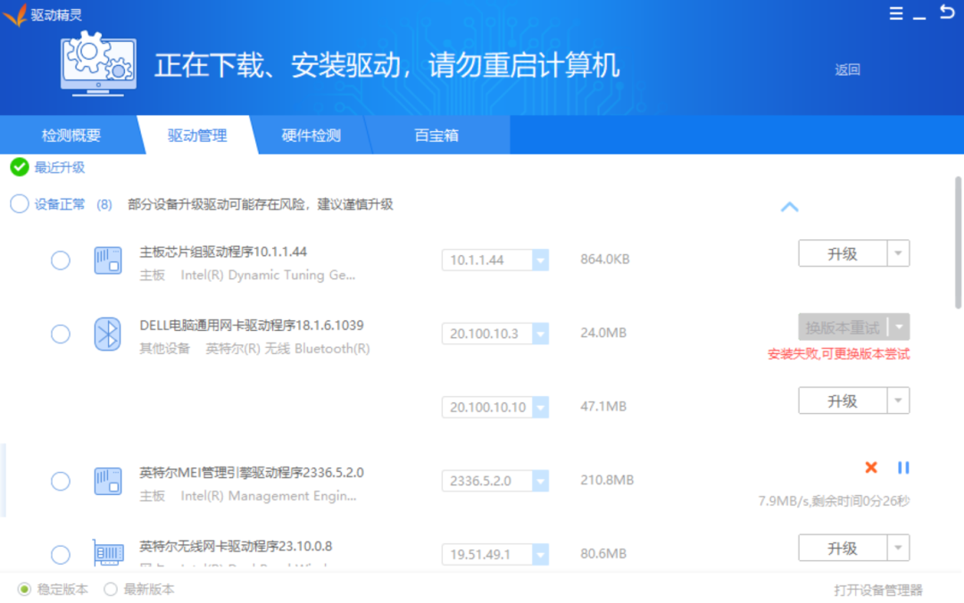
Task: Expand the arrow next to wireless card 升级 button
Action: click(x=898, y=548)
